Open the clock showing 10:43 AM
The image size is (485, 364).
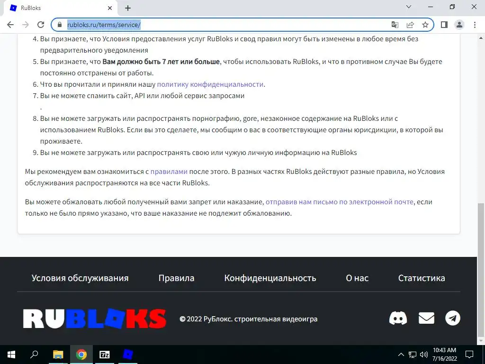tap(444, 355)
